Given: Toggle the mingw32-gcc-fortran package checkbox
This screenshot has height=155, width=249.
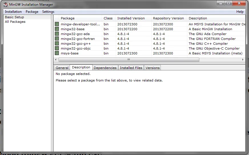Looking at the screenshot, I should 57,38.
